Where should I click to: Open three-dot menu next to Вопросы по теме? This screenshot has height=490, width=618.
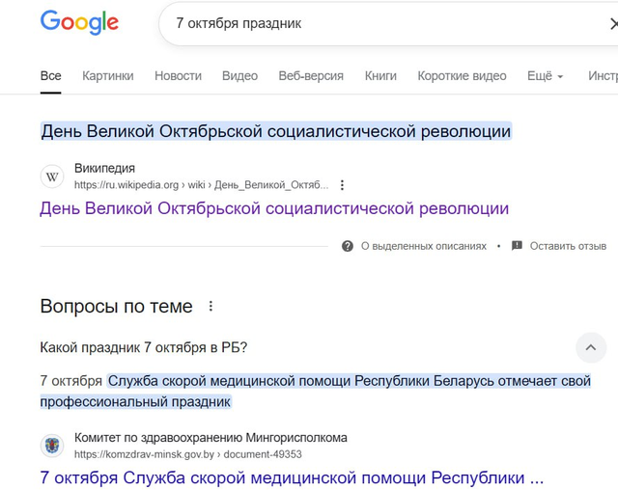pos(211,307)
